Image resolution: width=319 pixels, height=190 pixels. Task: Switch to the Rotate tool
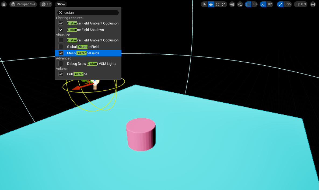(217, 4)
